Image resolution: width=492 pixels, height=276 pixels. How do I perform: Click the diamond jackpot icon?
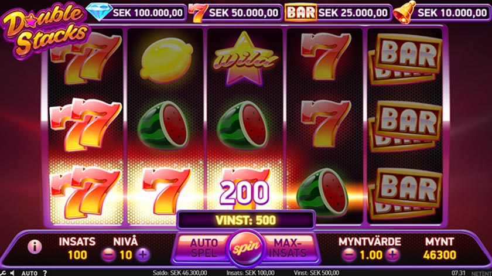click(99, 12)
